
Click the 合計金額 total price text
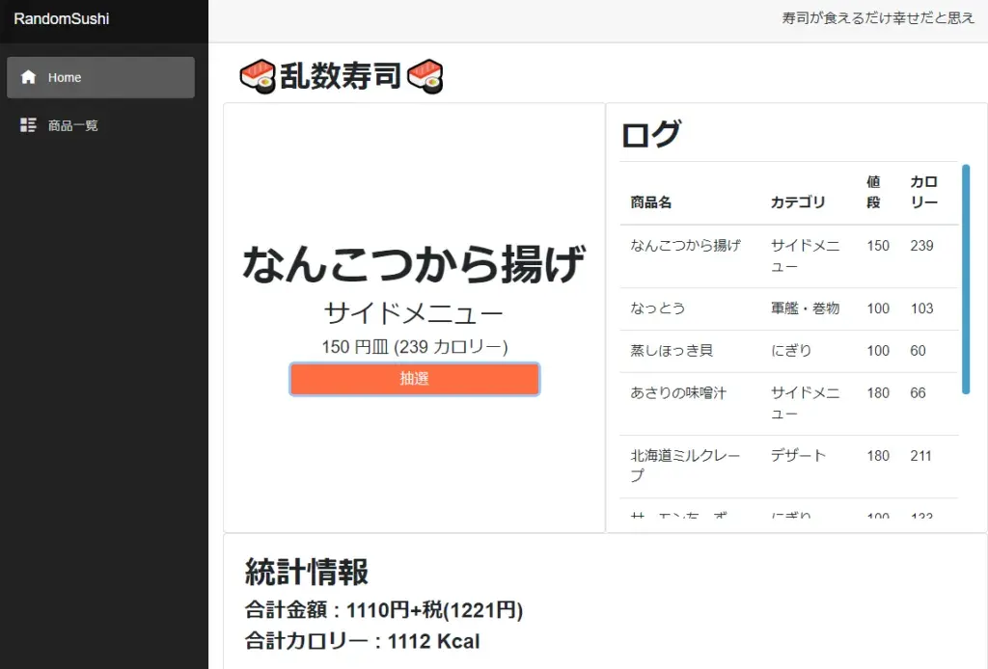[x=384, y=610]
